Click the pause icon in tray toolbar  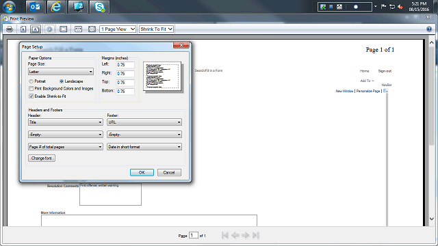point(331,7)
